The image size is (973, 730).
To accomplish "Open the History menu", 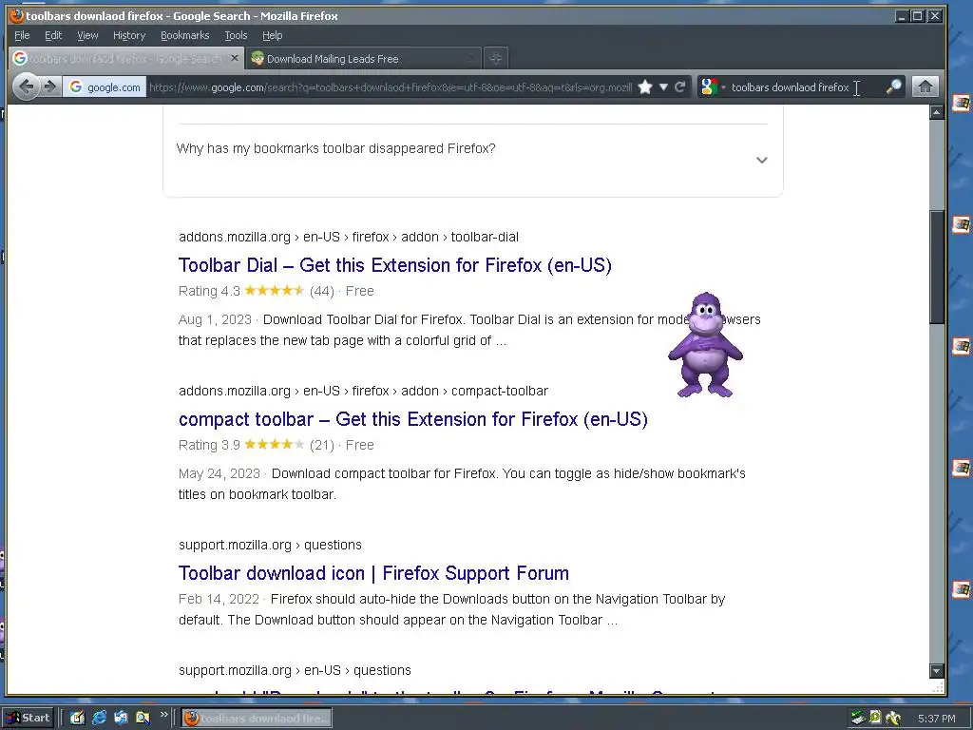I will click(129, 35).
